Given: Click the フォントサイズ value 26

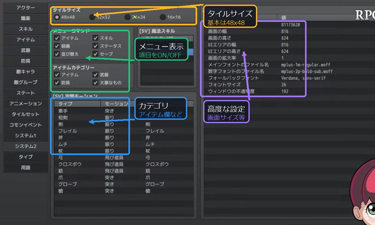Looking at the screenshot, I should pyautogui.click(x=284, y=85).
